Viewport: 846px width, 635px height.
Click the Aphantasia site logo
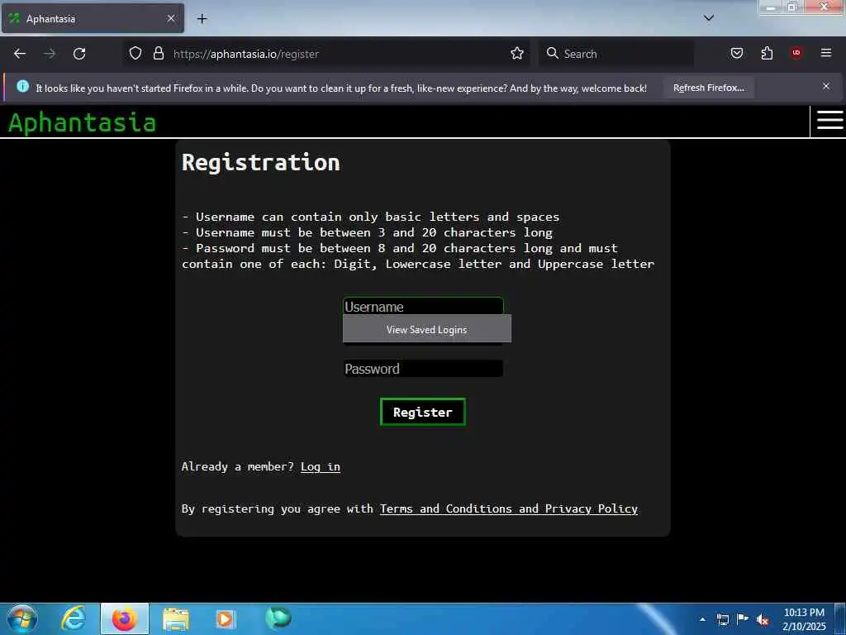click(82, 122)
